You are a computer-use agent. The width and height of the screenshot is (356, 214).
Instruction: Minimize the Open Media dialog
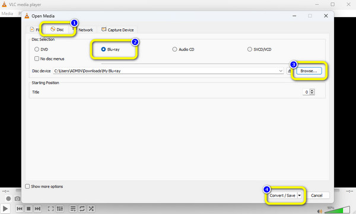pos(294,15)
